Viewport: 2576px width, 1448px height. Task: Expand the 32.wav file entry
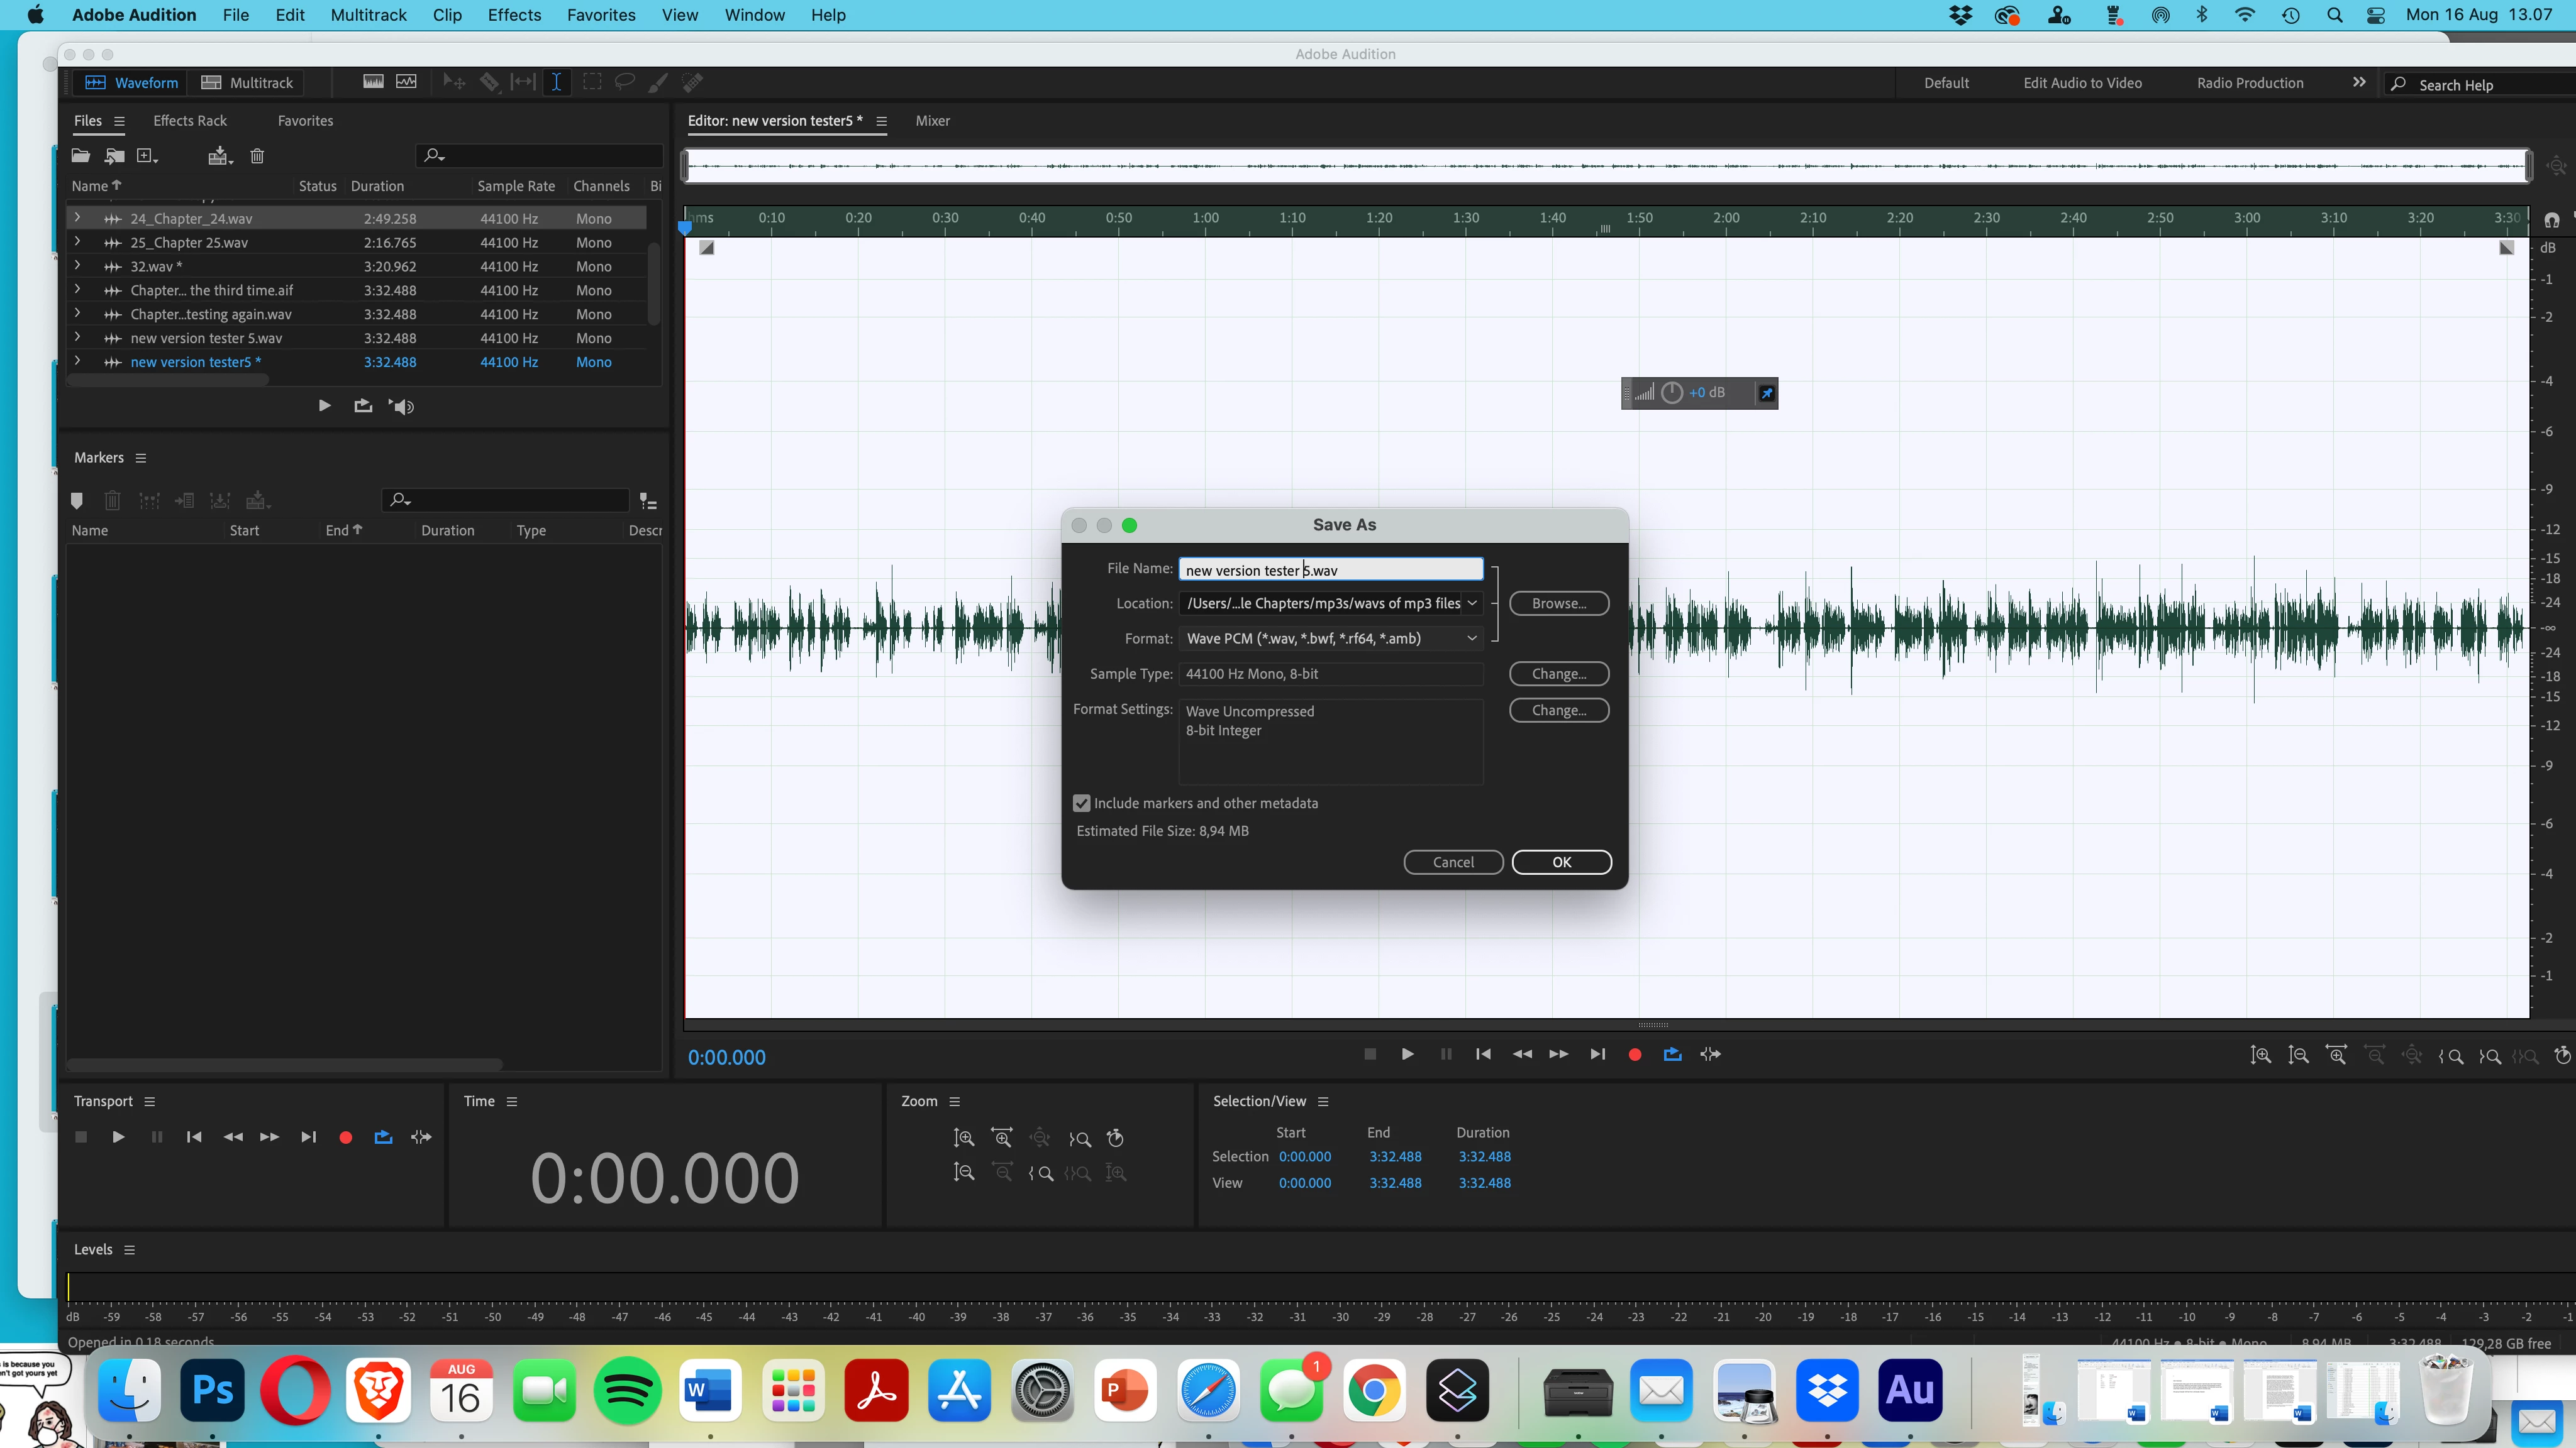[x=77, y=266]
